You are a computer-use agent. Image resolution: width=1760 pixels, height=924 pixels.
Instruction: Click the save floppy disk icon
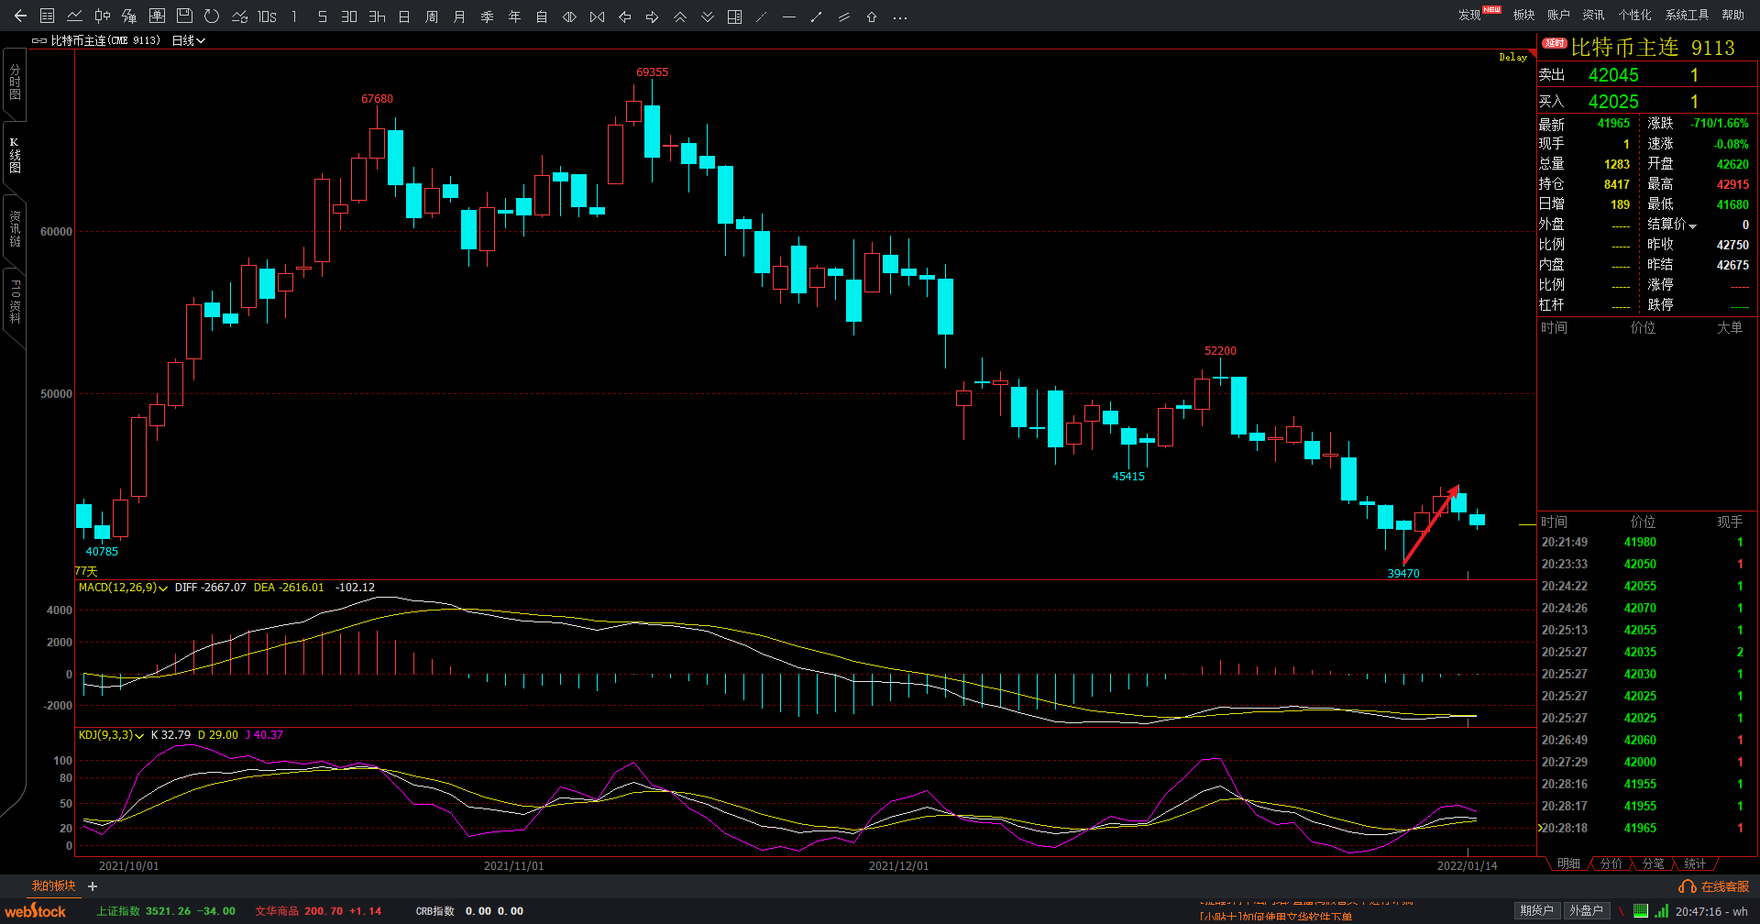[x=184, y=16]
